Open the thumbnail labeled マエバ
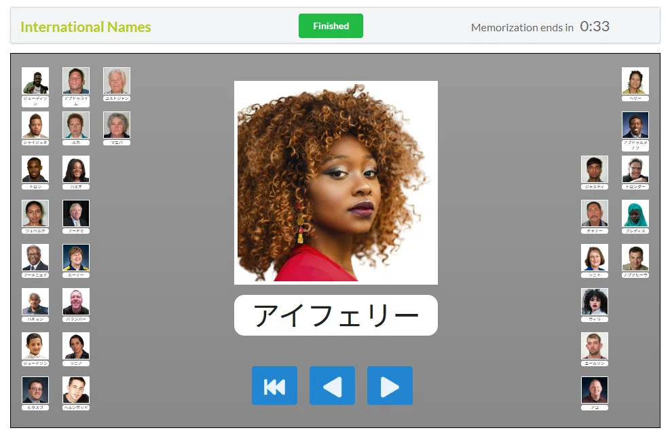The height and width of the screenshot is (443, 670). coord(117,125)
